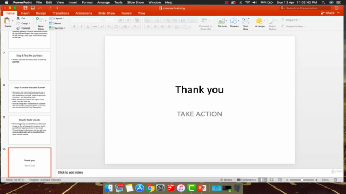Toggle strikethrough formatting
346x194 pixels.
[x=95, y=26]
